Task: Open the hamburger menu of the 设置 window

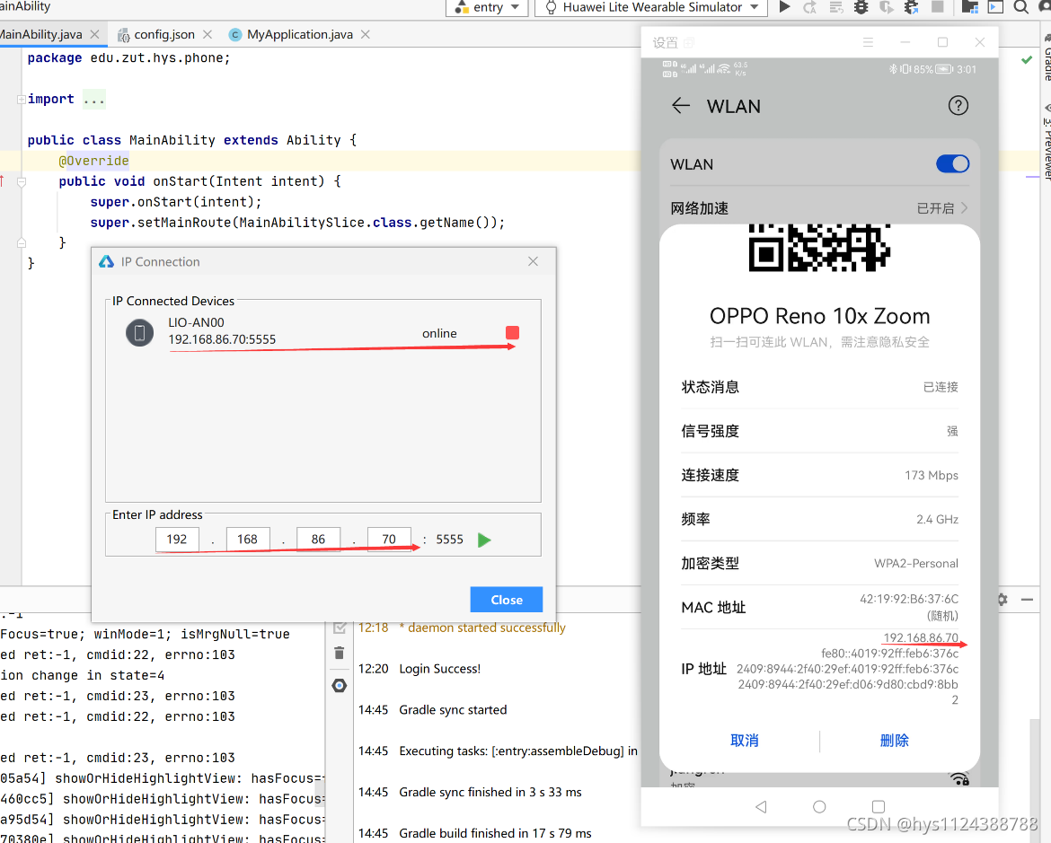Action: click(868, 42)
